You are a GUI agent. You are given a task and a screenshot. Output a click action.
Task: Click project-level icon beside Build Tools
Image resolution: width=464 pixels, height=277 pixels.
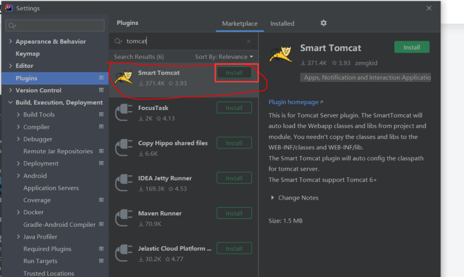101,114
